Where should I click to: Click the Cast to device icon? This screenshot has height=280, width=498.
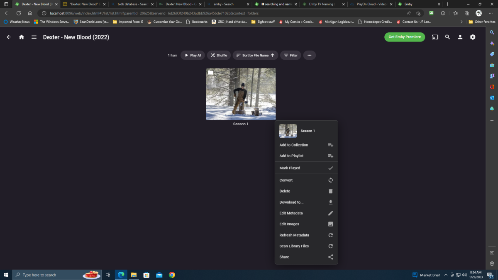(x=435, y=37)
